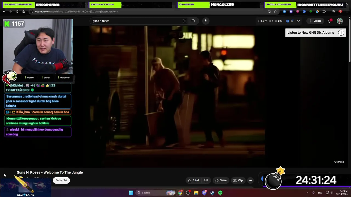Like the video with 3.6M likes
Viewport: 351px width, 197px height.
[x=193, y=180]
